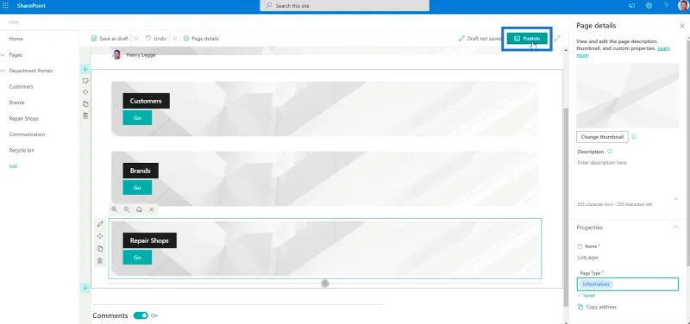This screenshot has width=690, height=324.
Task: Open Customers in the left navigation
Action: click(x=21, y=87)
